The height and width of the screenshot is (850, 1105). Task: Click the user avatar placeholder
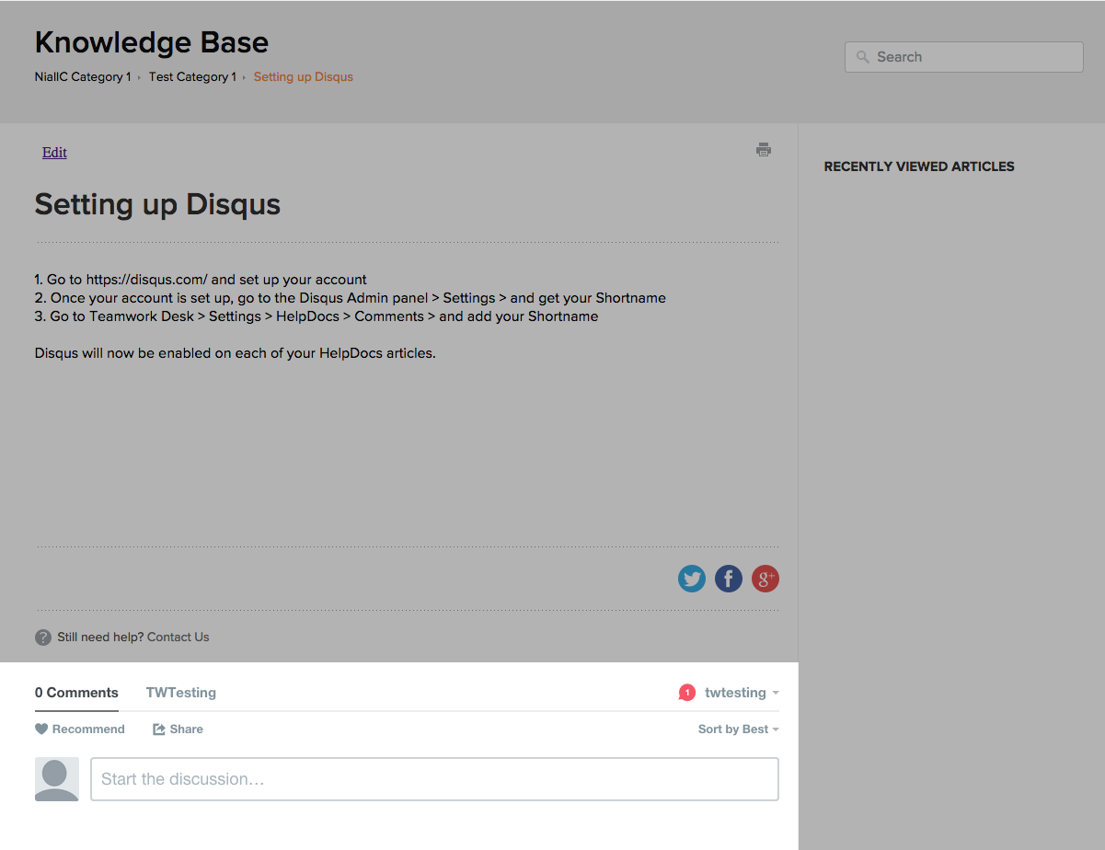pyautogui.click(x=57, y=779)
